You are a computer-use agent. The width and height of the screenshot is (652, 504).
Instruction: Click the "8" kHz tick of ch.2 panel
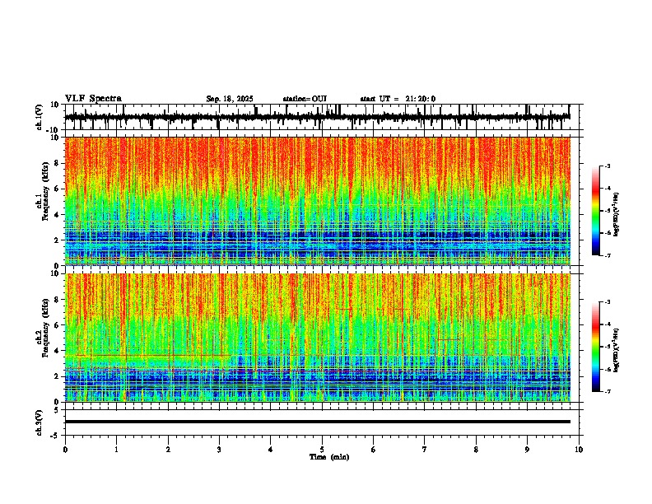pyautogui.click(x=57, y=300)
